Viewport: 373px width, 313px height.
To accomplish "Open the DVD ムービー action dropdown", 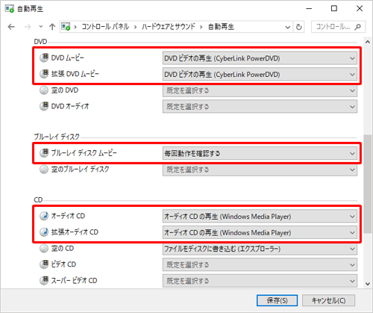I will 260,58.
